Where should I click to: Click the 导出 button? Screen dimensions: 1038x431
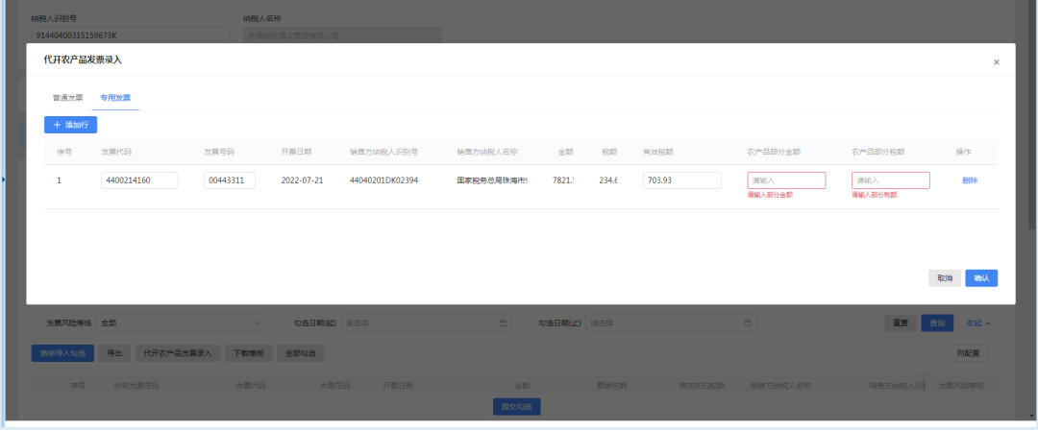pyautogui.click(x=114, y=353)
